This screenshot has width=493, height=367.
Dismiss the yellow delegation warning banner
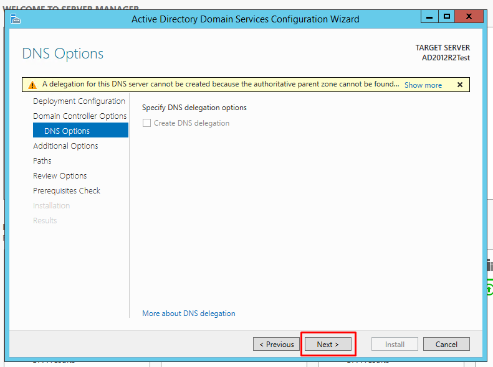coord(460,85)
